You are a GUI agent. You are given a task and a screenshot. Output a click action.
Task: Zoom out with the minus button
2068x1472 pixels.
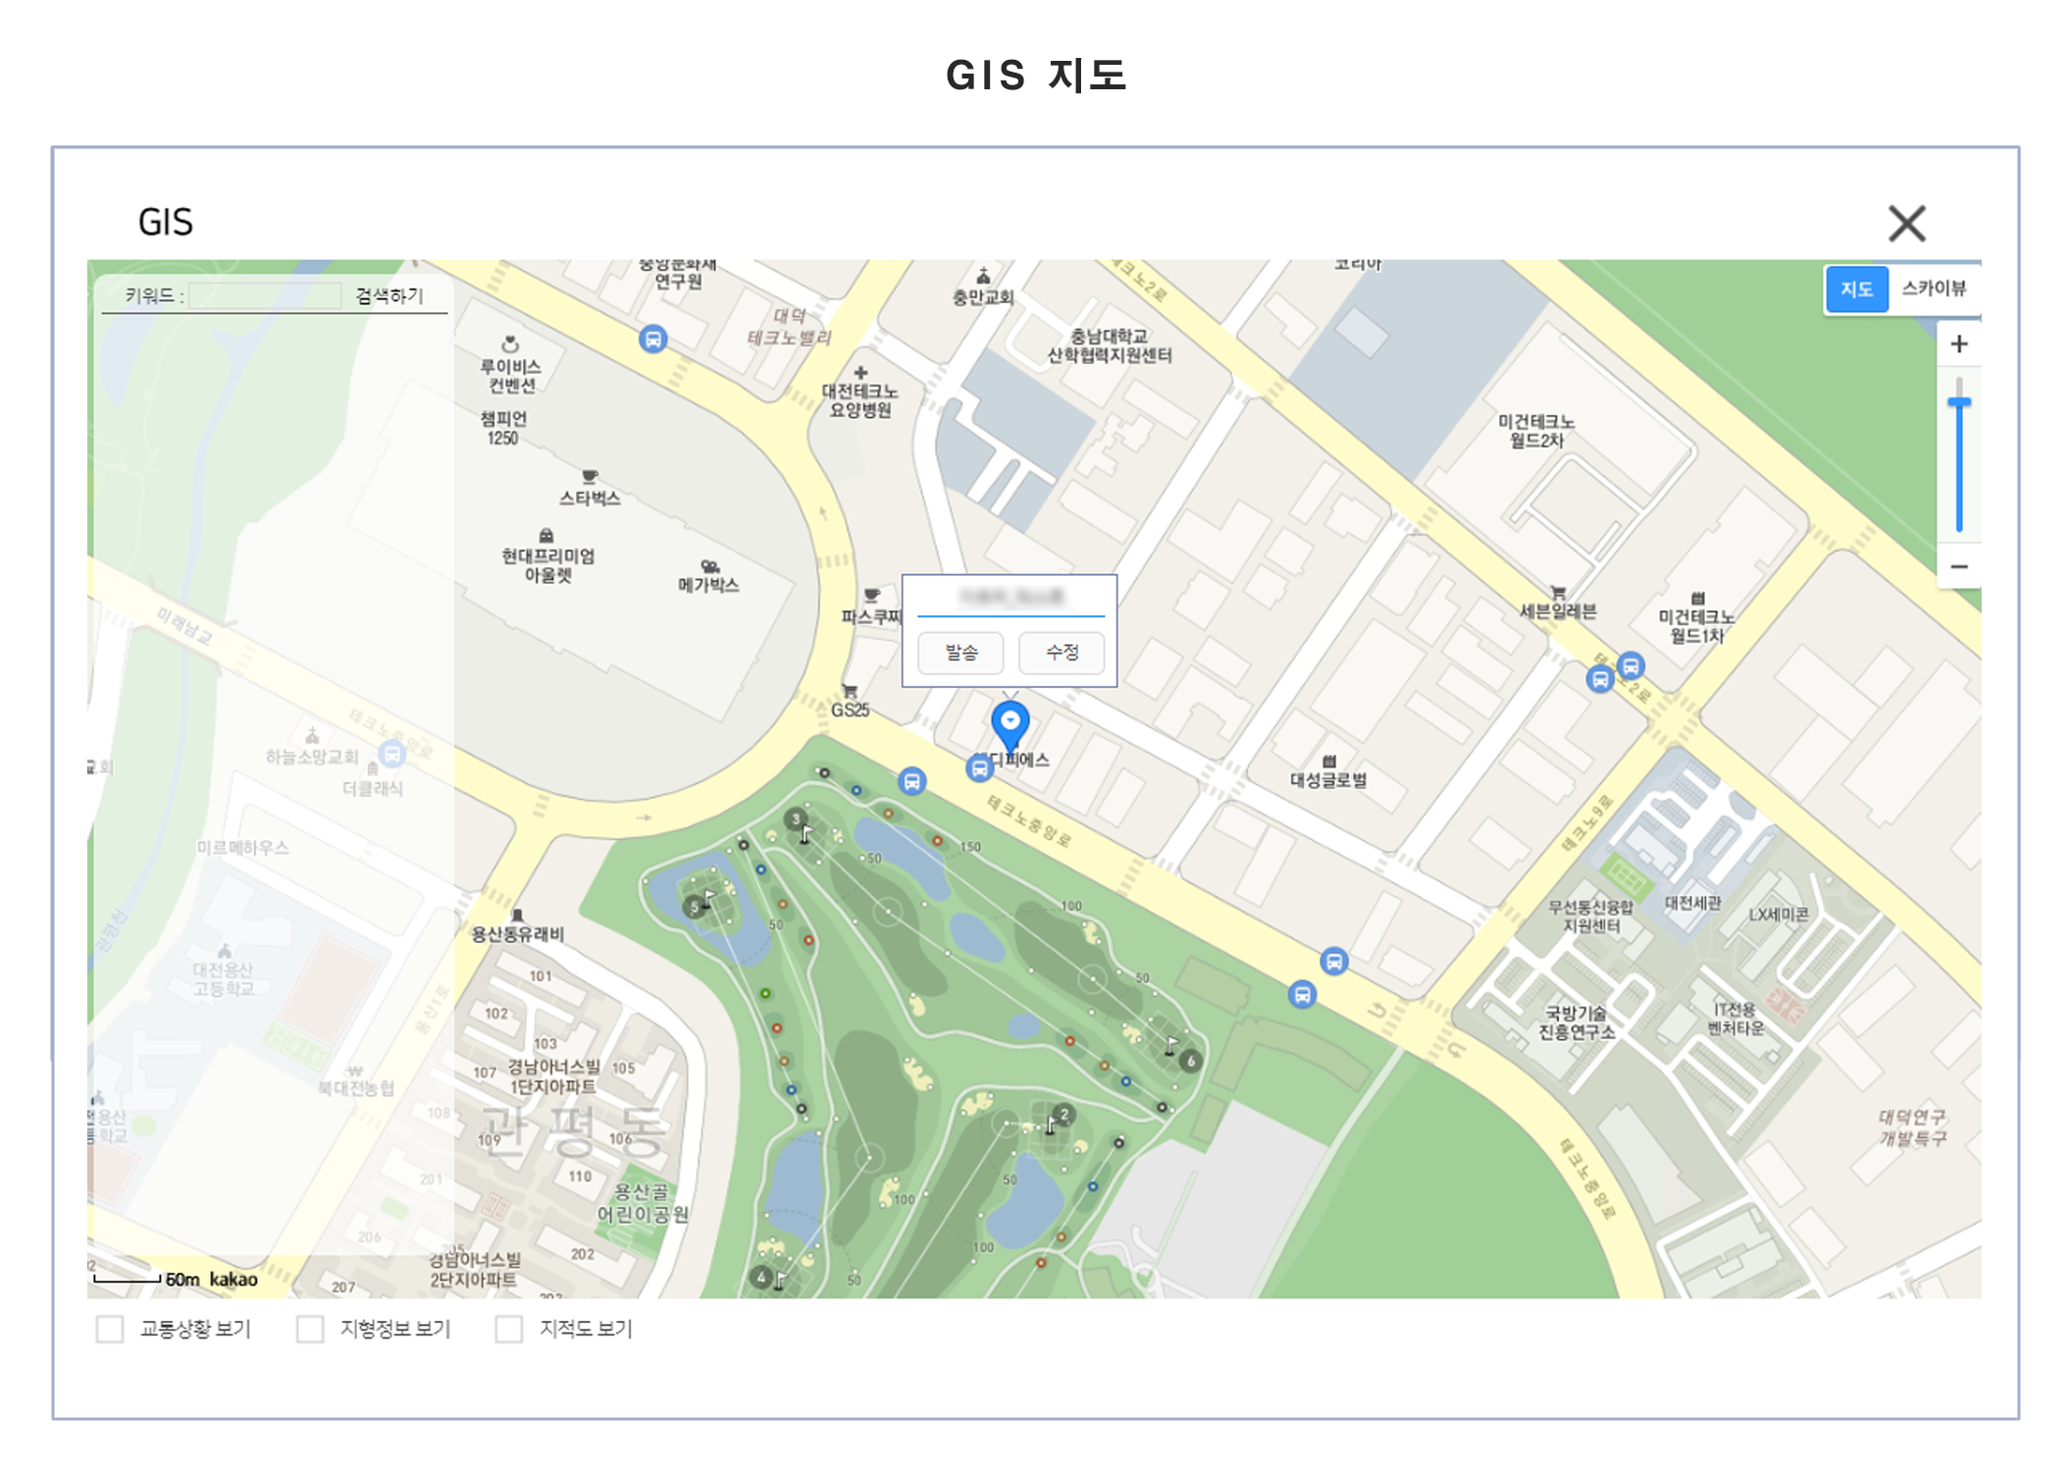pyautogui.click(x=1958, y=566)
